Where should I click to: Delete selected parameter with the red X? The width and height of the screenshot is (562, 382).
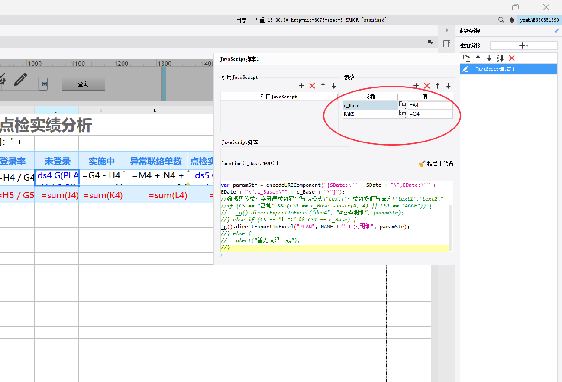point(427,86)
